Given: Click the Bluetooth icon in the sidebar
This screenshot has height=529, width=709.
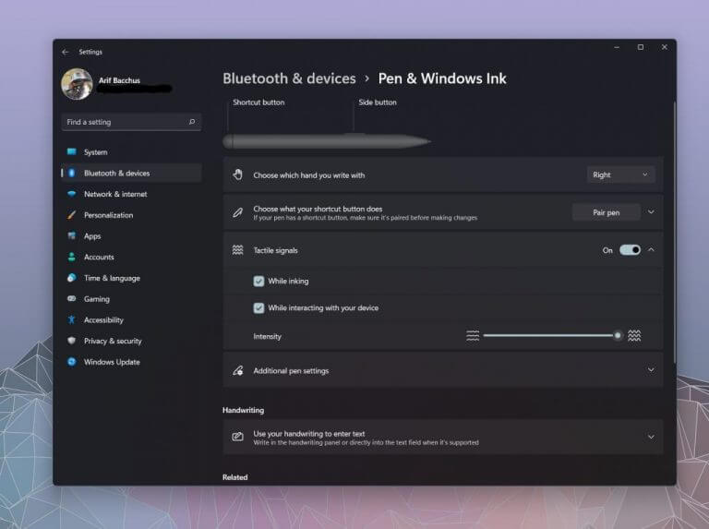Looking at the screenshot, I should (71, 173).
